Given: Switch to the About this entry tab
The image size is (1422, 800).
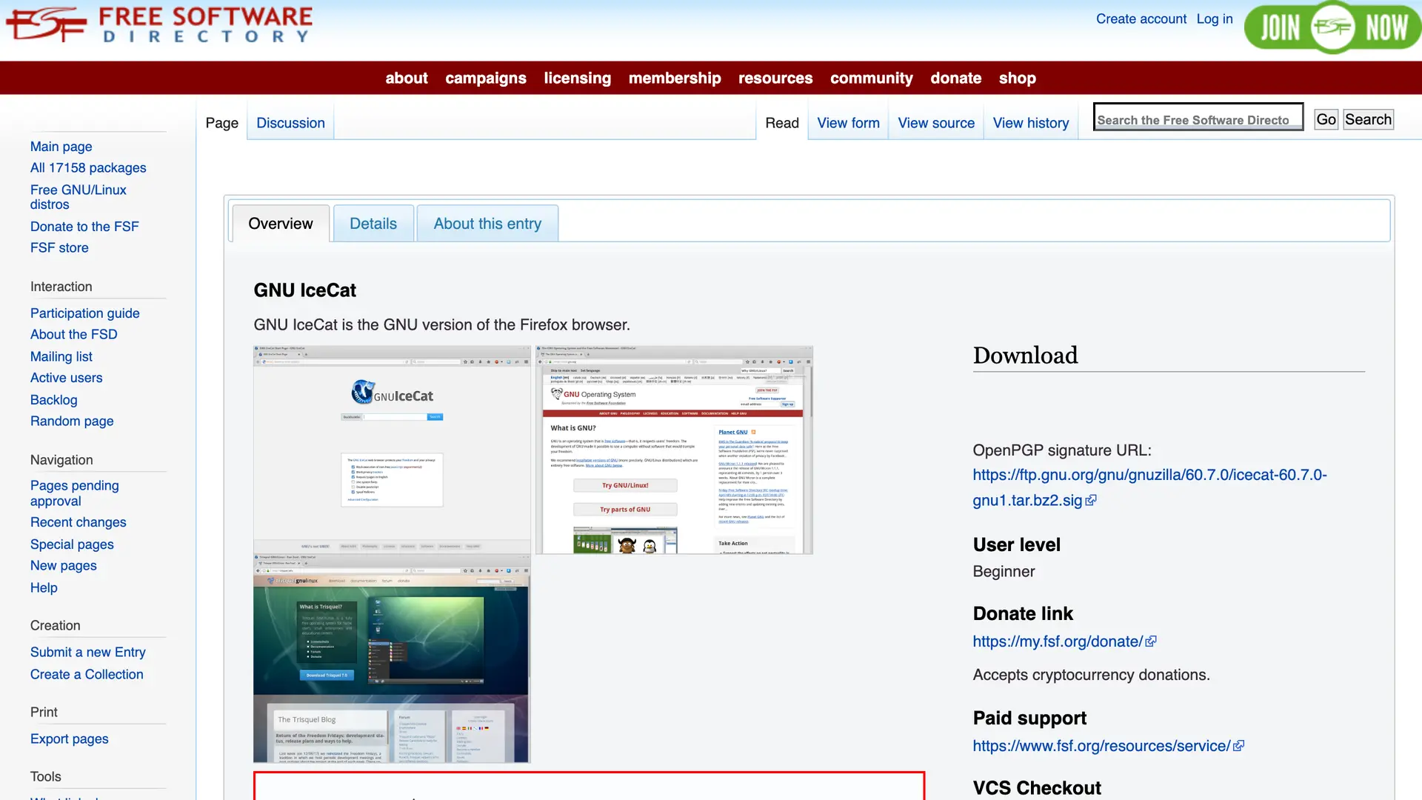Looking at the screenshot, I should click(487, 224).
